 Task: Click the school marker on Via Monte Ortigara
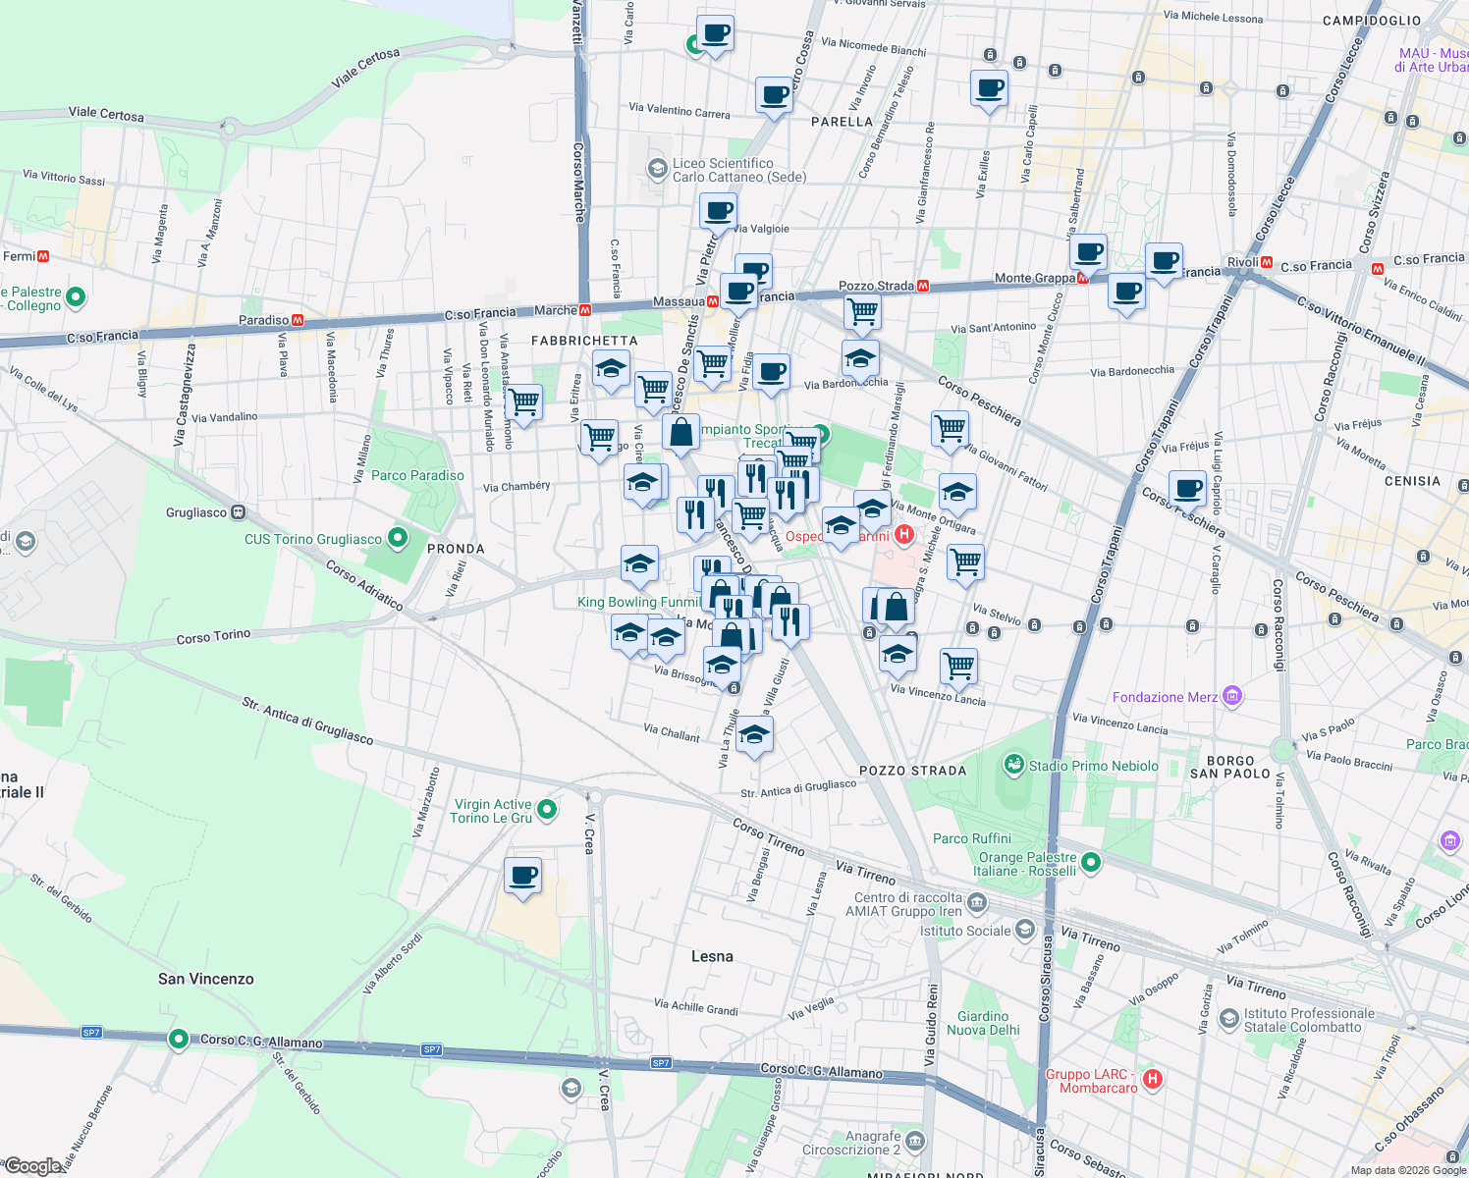(957, 493)
